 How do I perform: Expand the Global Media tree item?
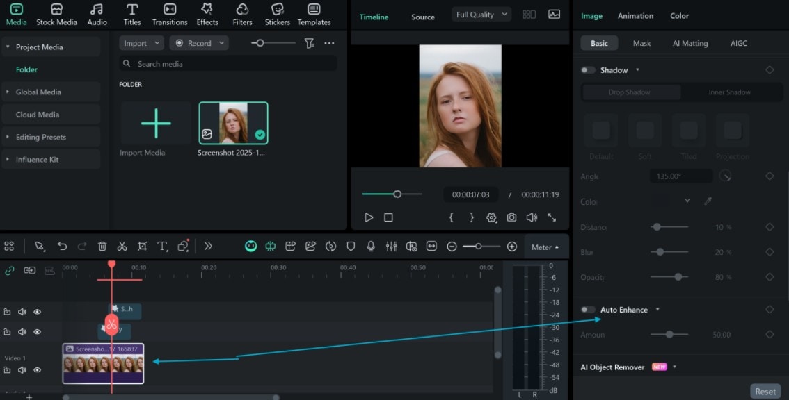tap(39, 92)
